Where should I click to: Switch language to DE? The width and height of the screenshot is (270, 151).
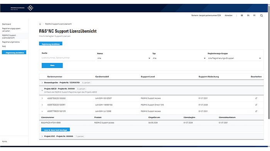(242, 15)
